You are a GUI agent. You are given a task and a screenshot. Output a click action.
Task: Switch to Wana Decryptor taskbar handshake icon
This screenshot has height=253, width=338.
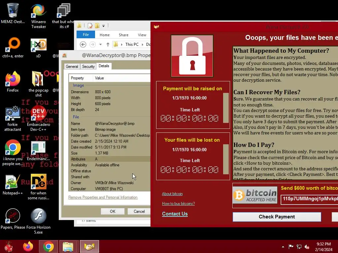[89, 246]
